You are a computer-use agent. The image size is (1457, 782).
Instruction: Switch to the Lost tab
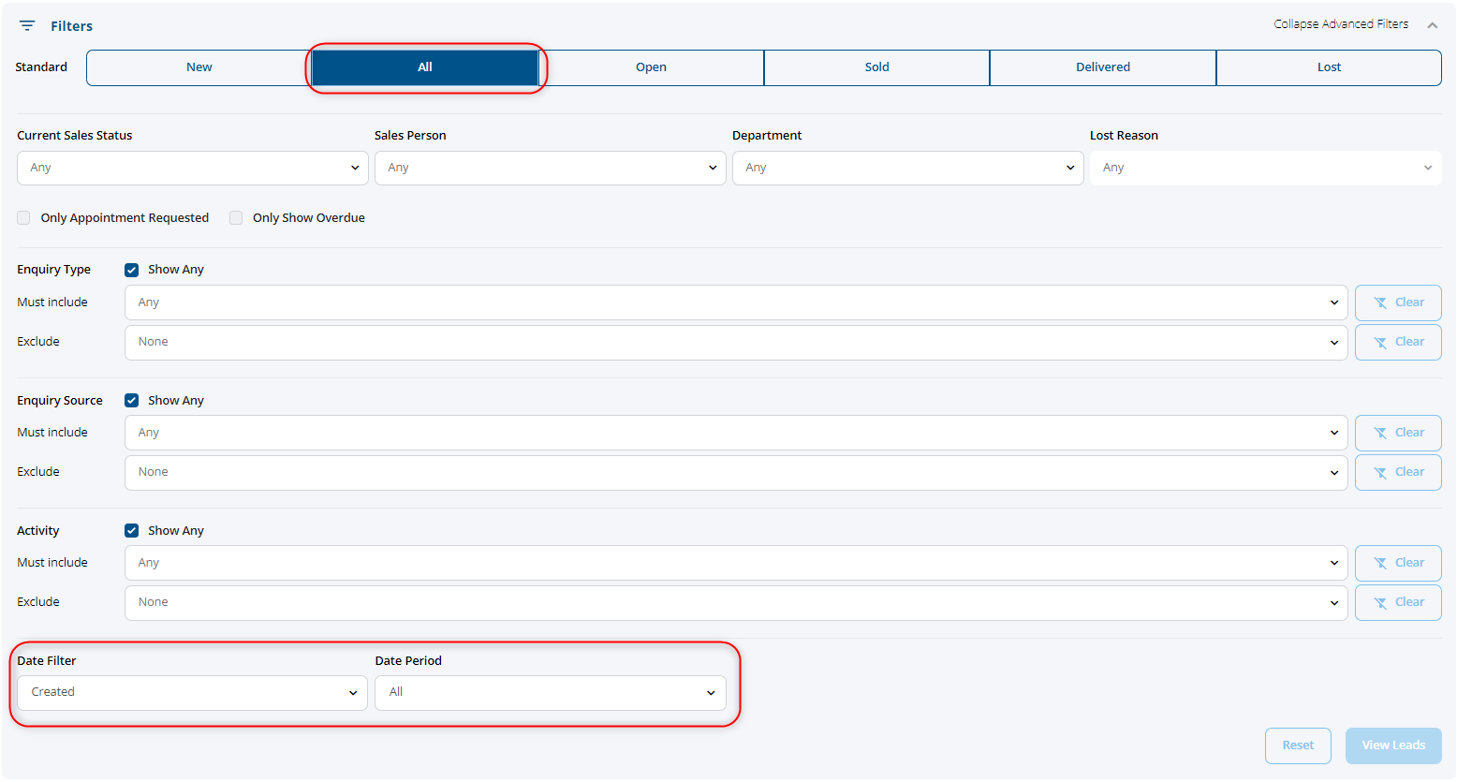point(1329,67)
